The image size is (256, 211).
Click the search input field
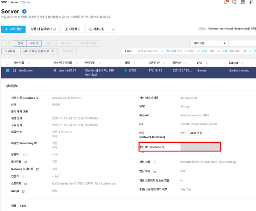pyautogui.click(x=242, y=43)
